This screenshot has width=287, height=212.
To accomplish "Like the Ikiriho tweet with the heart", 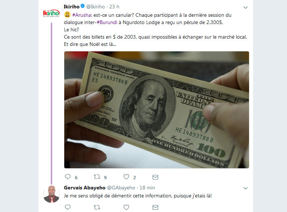I will click(126, 177).
